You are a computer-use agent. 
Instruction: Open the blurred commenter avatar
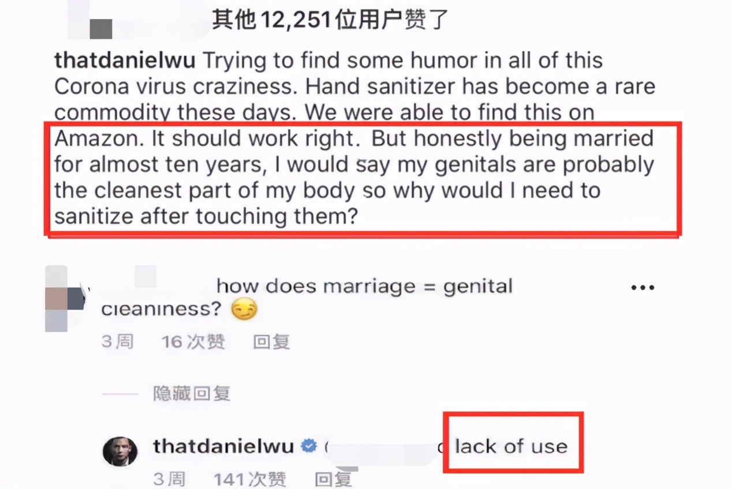pos(65,298)
